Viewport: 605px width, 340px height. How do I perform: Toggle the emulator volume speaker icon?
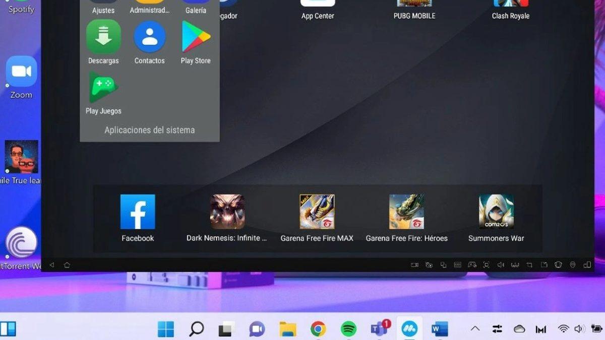(x=501, y=265)
